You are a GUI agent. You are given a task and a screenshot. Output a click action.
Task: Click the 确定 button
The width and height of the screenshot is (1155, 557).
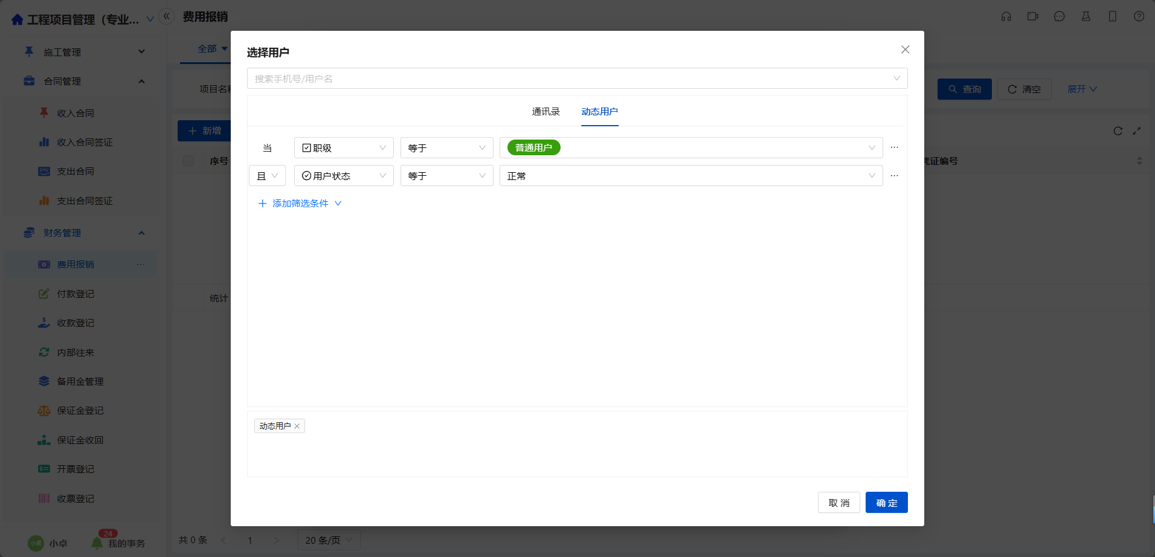tap(886, 503)
